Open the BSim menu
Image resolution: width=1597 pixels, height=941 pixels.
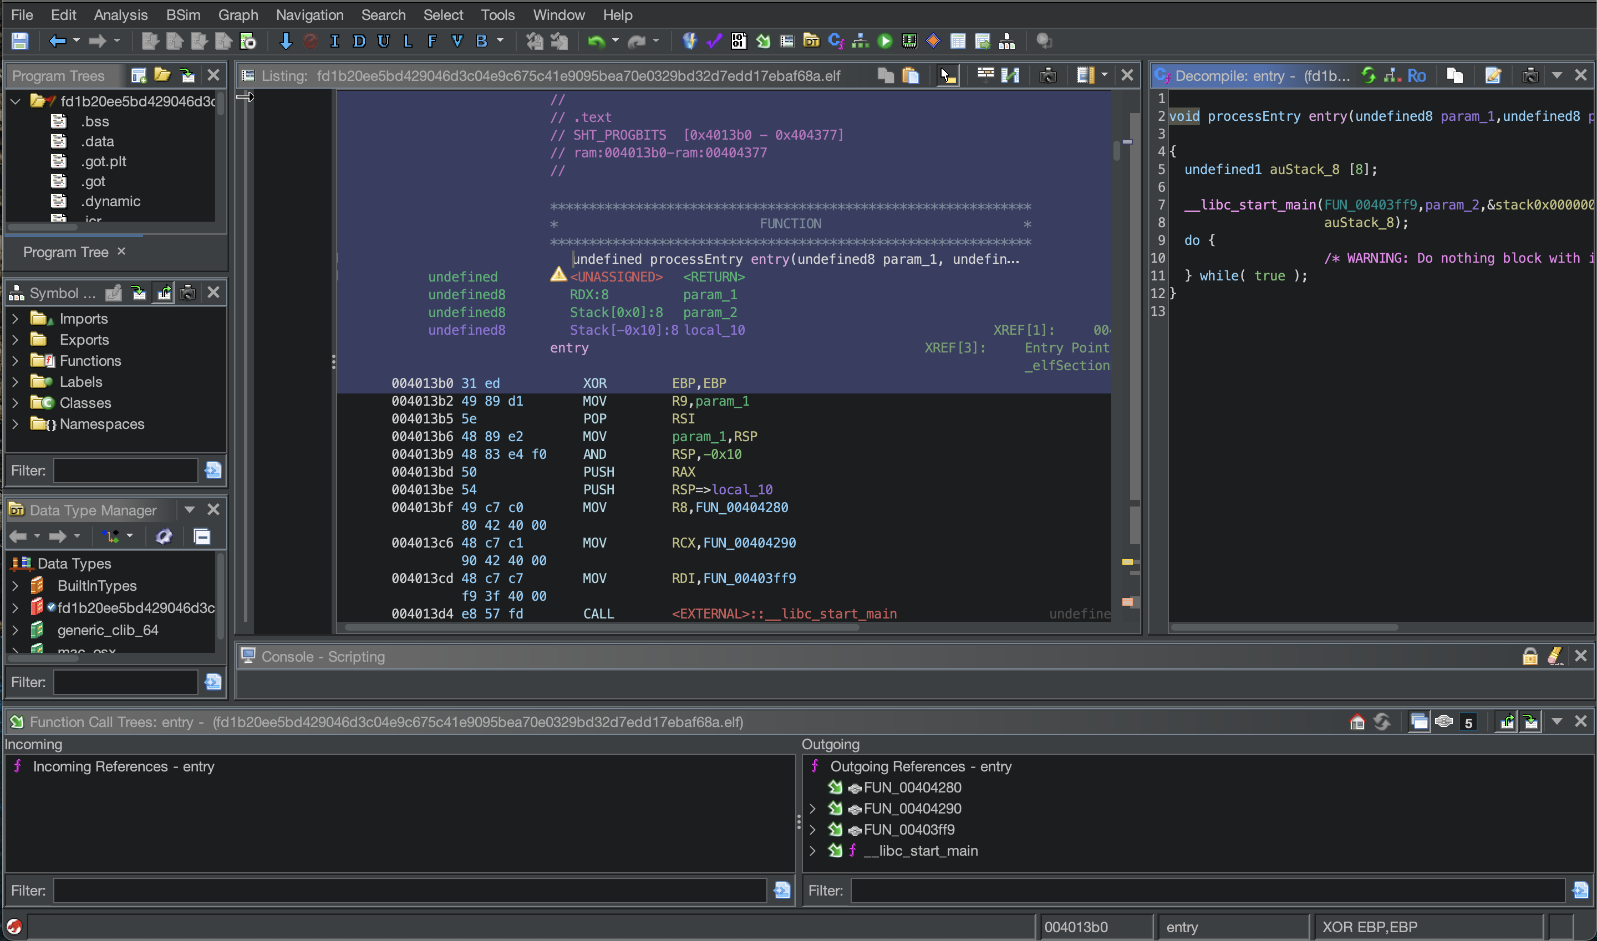(x=183, y=14)
